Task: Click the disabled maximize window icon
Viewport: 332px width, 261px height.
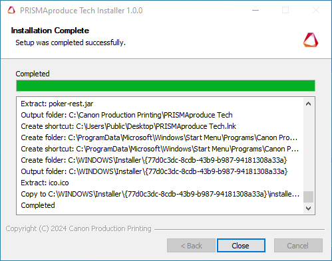Action: tap(285, 10)
